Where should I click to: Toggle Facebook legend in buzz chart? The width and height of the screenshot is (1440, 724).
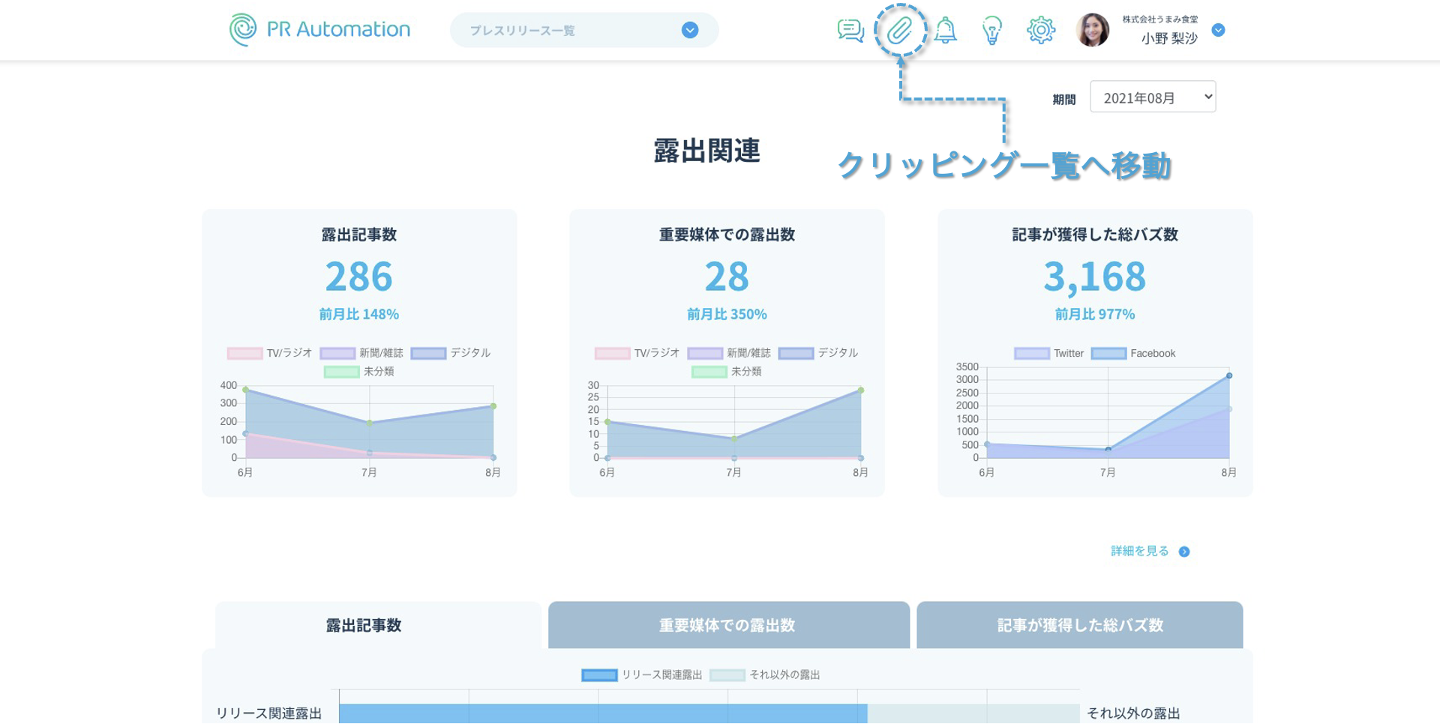click(x=1133, y=354)
